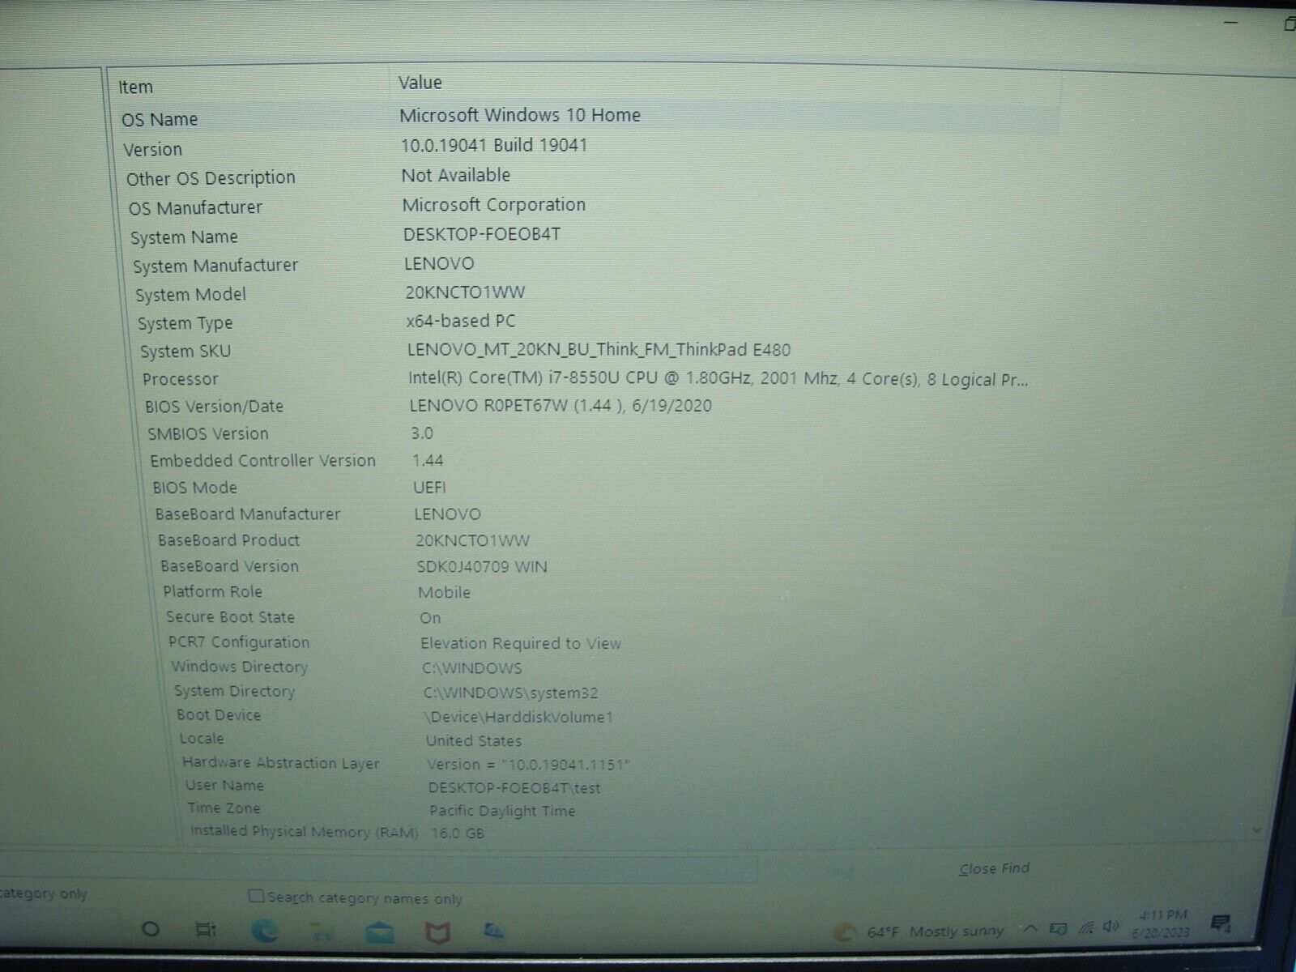Screen dimensions: 1296x972
Task: Select Other OS Description row
Action: (590, 177)
